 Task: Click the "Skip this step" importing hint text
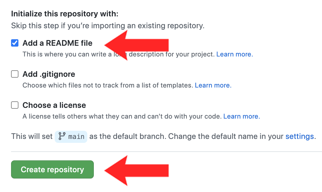[108, 26]
